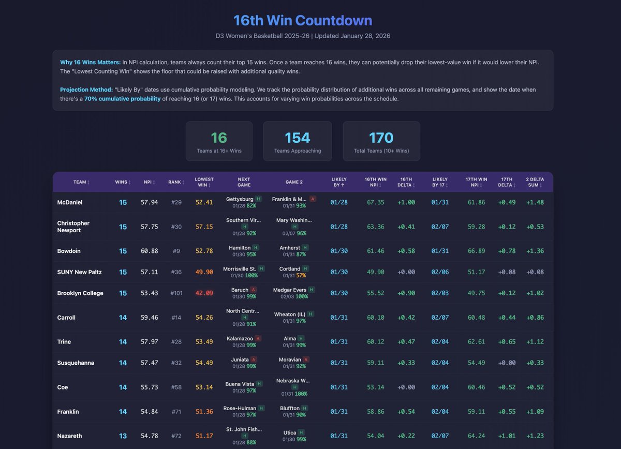This screenshot has width=621, height=449.
Task: Click Cortland's 57% win probability
Action: tap(301, 275)
